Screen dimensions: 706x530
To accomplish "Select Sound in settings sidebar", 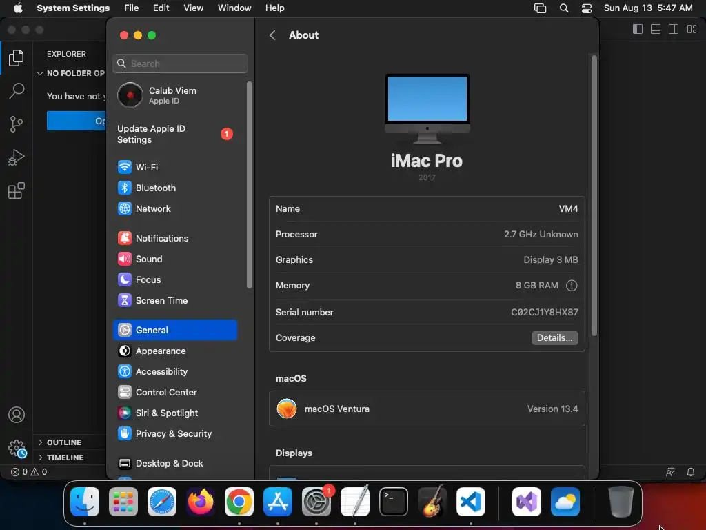I will (174, 259).
